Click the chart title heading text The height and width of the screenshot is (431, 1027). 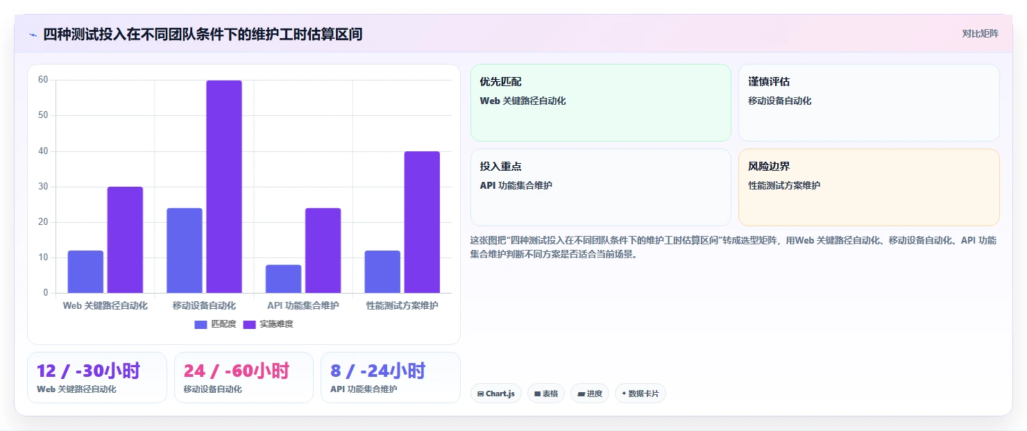[x=203, y=34]
